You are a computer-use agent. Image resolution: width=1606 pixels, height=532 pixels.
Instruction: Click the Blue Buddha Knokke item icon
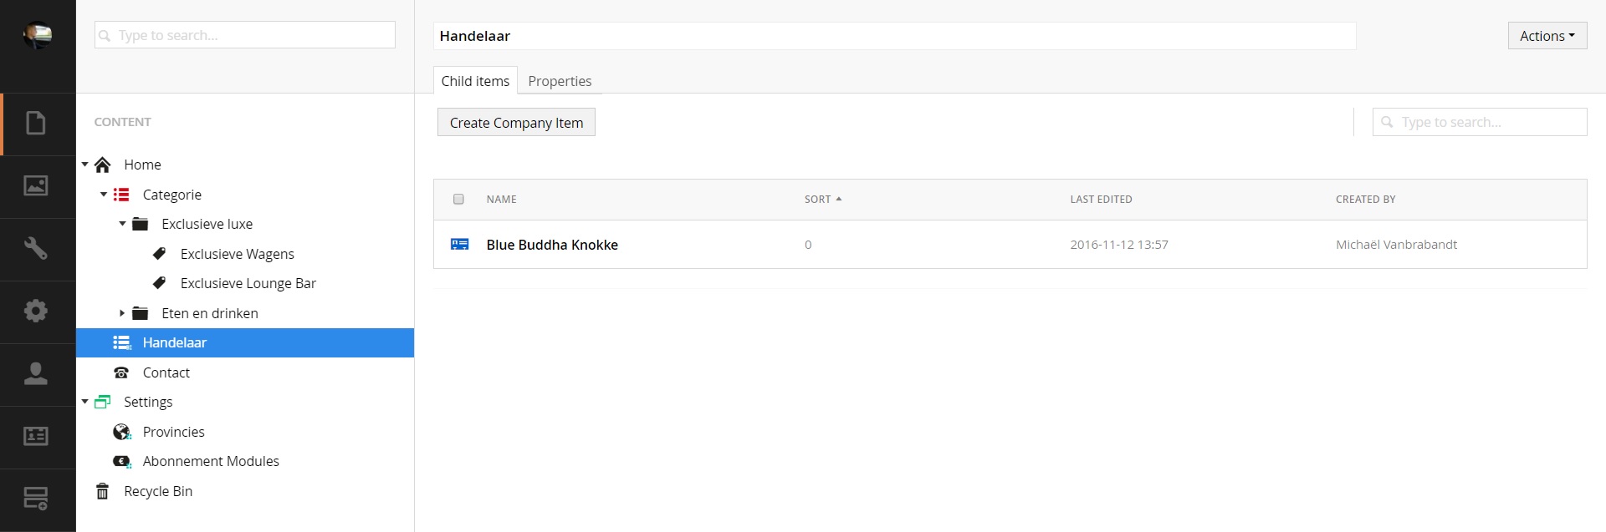click(x=459, y=245)
